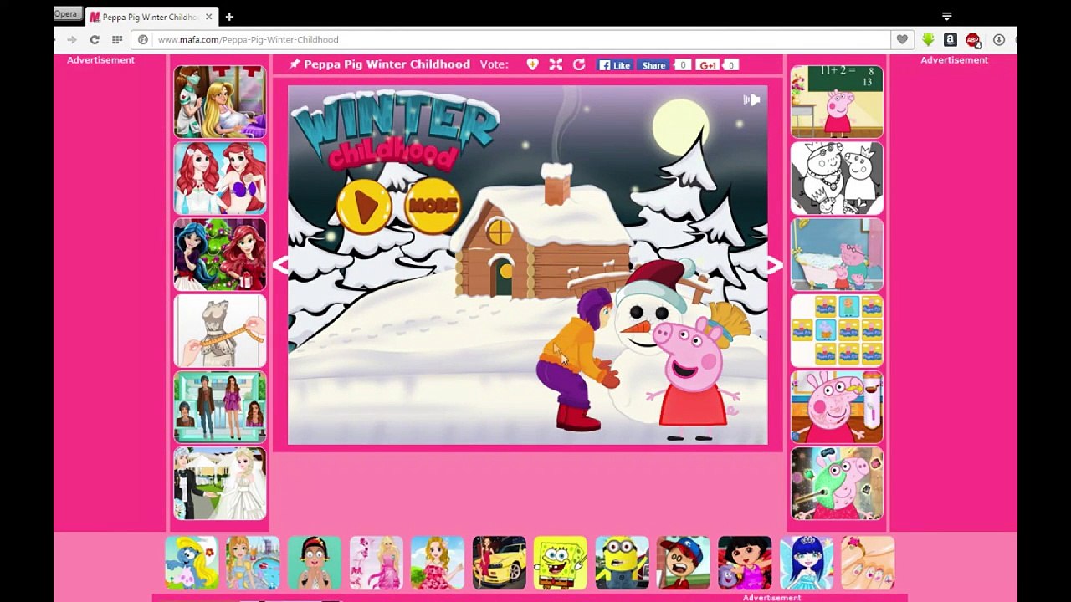Open the Speed Dial grid icon
This screenshot has height=602, width=1071.
pos(117,39)
